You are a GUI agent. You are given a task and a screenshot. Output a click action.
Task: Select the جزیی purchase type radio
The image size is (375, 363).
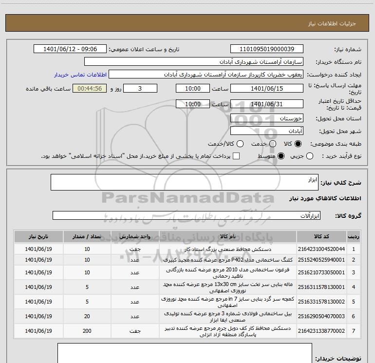(x=310, y=156)
